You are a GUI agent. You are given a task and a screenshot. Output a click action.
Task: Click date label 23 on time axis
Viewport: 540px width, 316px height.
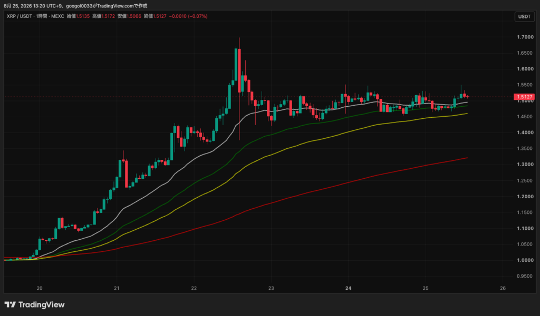pos(271,288)
